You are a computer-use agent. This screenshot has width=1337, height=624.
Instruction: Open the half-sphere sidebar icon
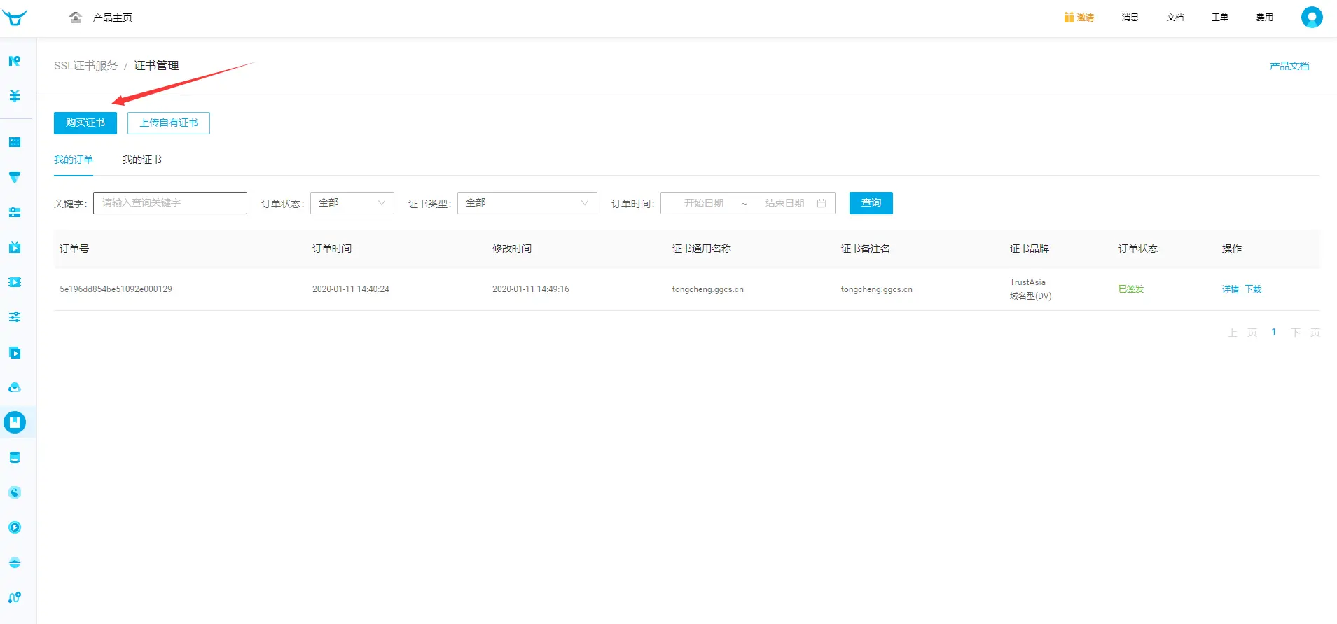pos(15,562)
